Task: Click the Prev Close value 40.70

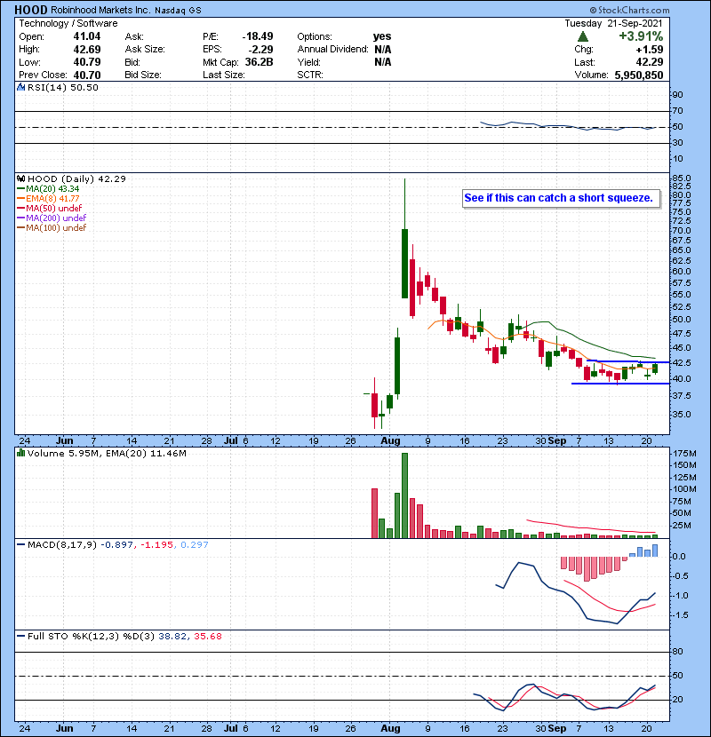Action: (x=87, y=75)
